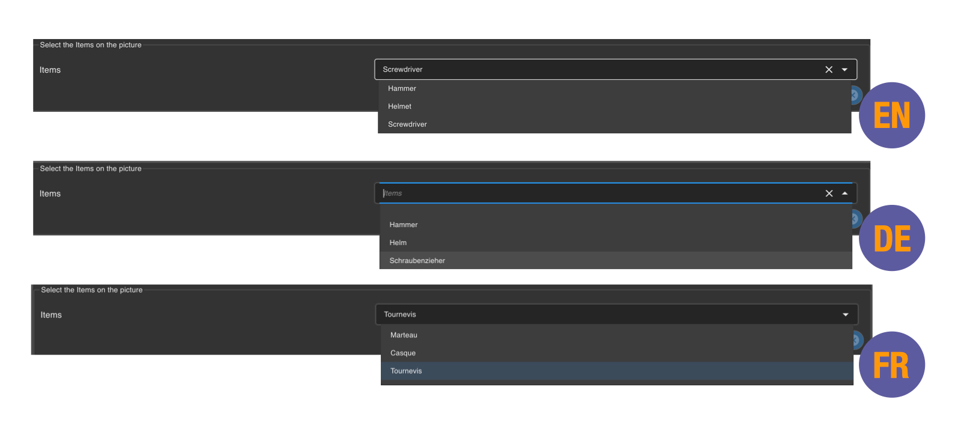The width and height of the screenshot is (964, 447).
Task: Click the blue round icon beside the DE badge
Action: (x=855, y=219)
